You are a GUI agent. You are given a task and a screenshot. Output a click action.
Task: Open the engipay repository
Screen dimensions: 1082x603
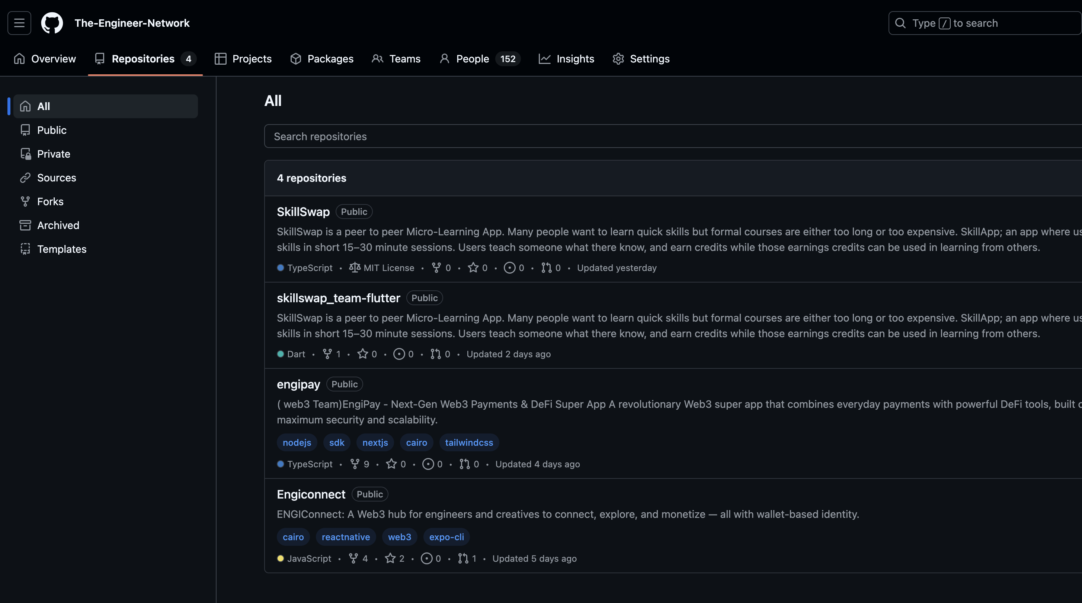298,384
